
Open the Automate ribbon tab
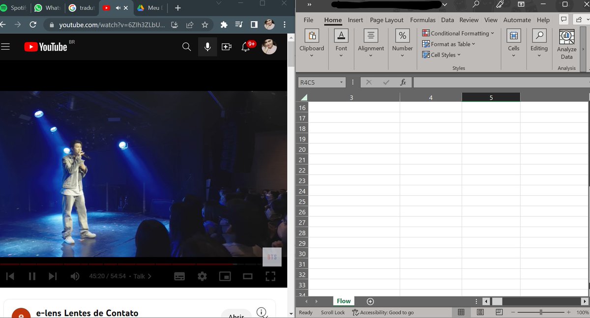[x=517, y=20]
